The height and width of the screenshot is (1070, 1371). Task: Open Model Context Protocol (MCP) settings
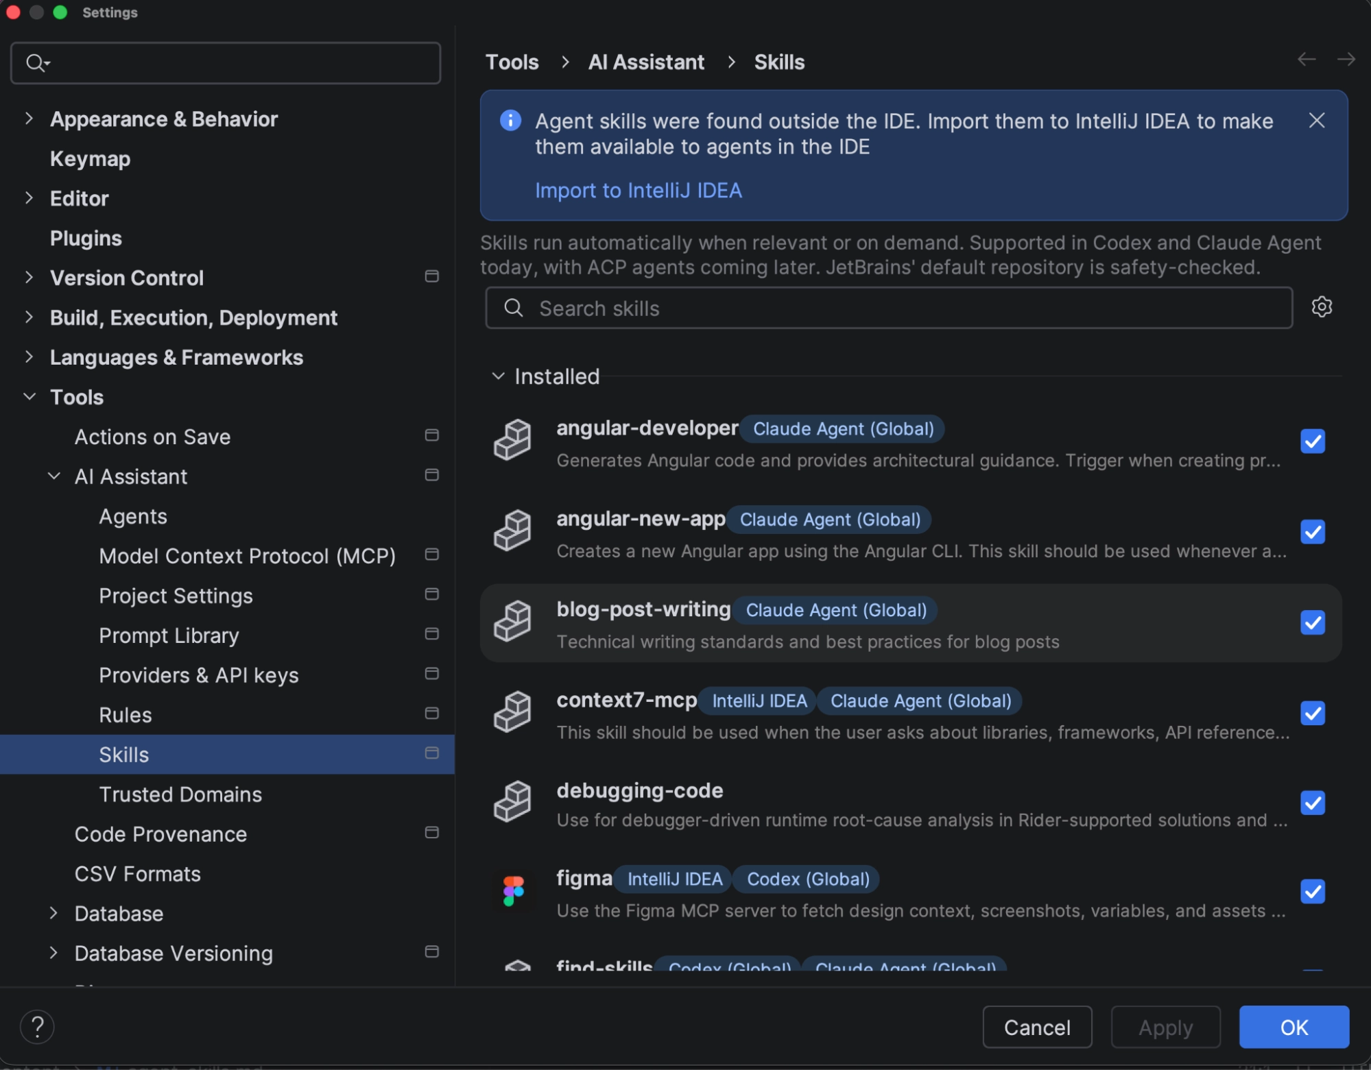247,556
